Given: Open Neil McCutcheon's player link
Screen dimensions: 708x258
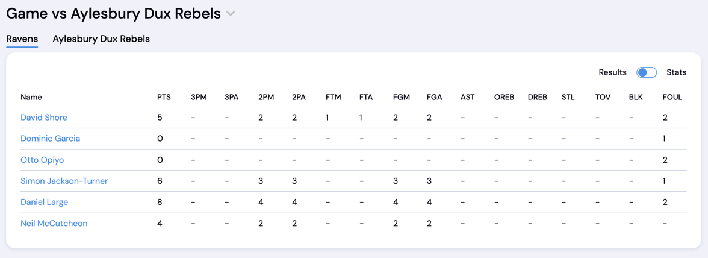Looking at the screenshot, I should tap(54, 223).
